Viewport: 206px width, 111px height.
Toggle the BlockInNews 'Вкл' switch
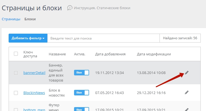pyautogui.click(x=82, y=93)
